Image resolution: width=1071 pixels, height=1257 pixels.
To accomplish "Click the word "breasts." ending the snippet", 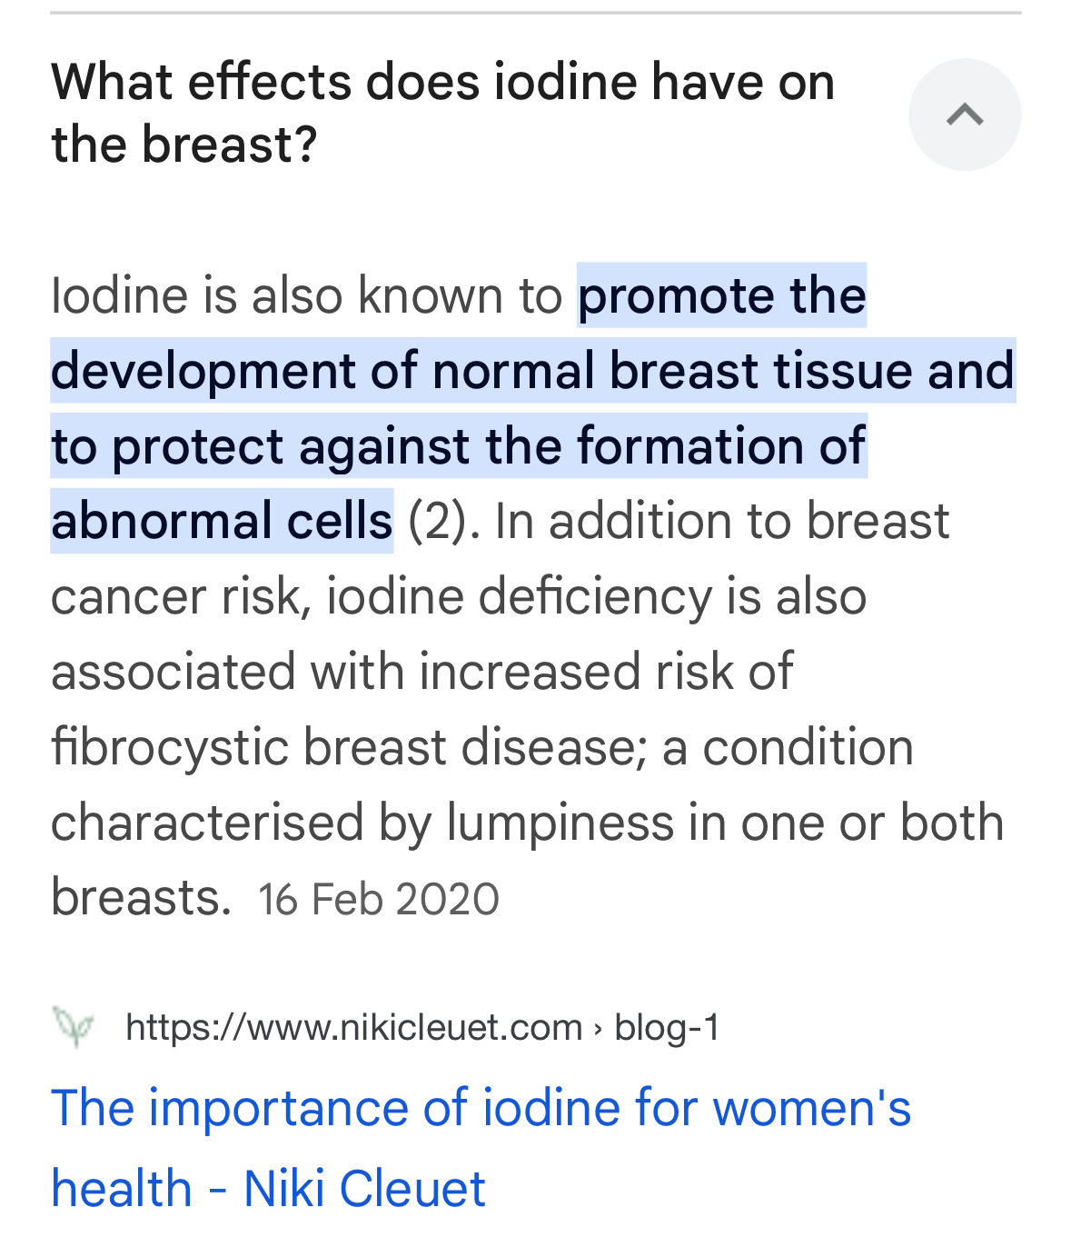I will pos(142,897).
